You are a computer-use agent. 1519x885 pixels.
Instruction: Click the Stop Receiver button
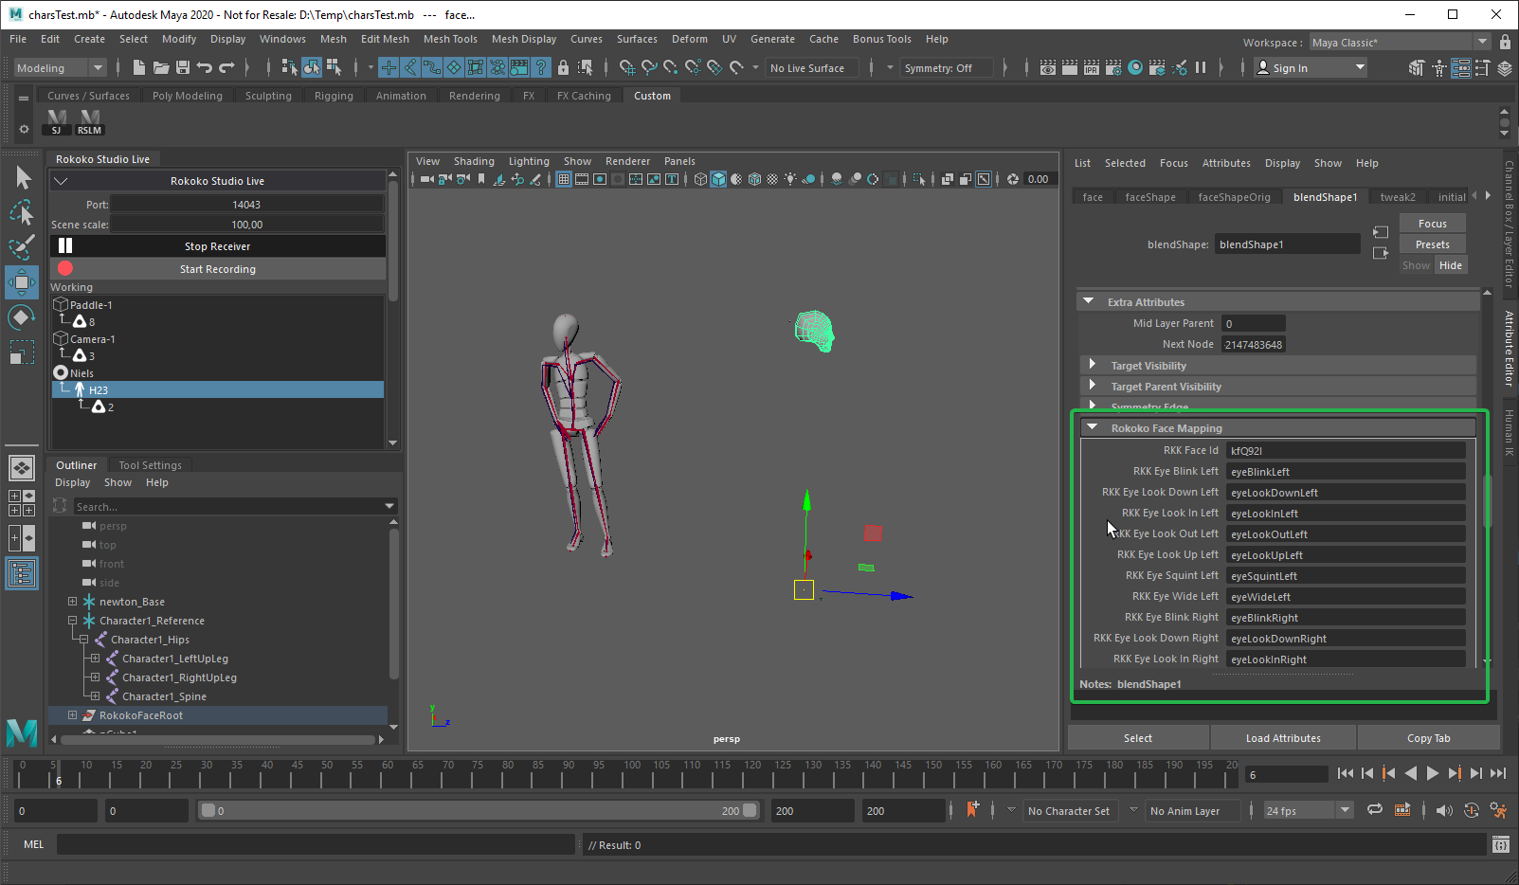pos(218,246)
